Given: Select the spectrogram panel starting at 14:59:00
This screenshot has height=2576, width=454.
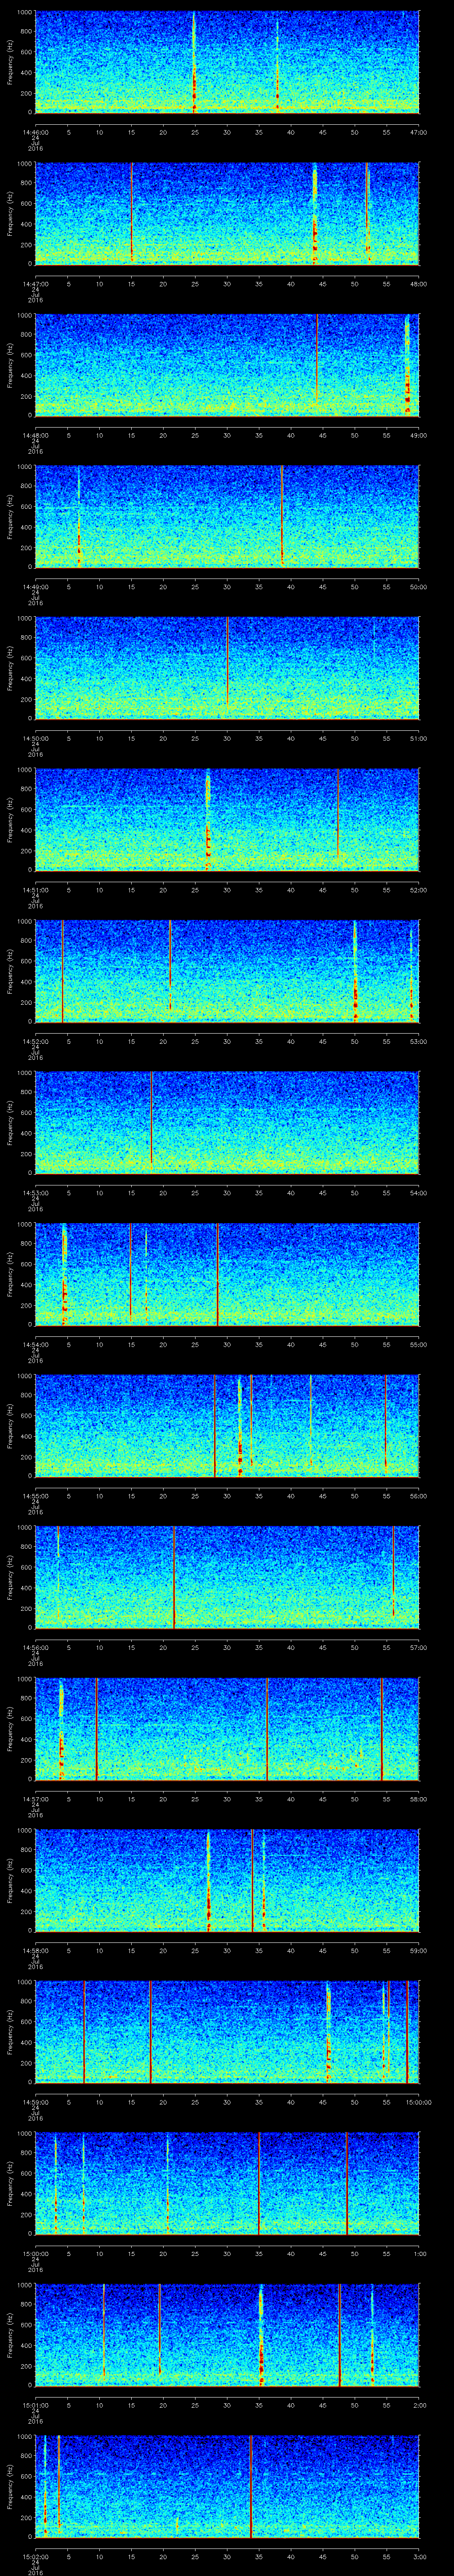Looking at the screenshot, I should click(227, 2032).
